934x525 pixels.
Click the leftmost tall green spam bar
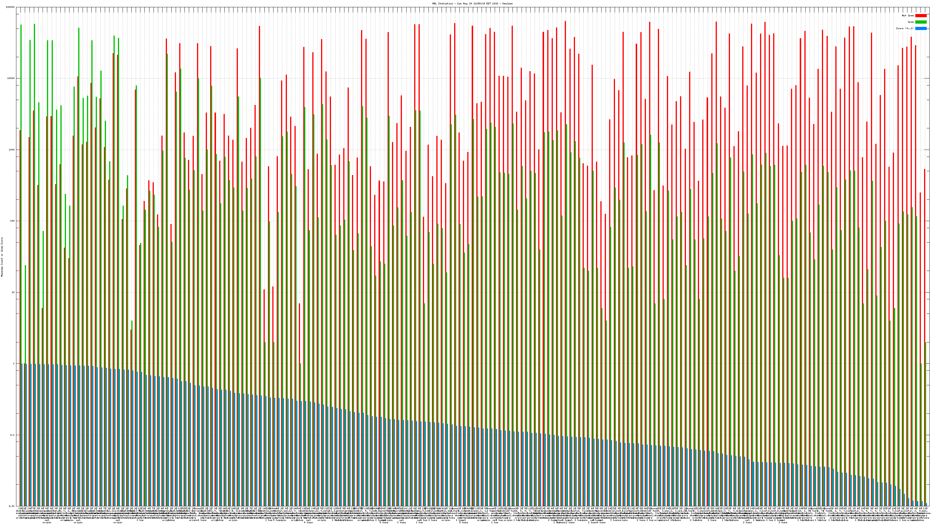tap(21, 181)
